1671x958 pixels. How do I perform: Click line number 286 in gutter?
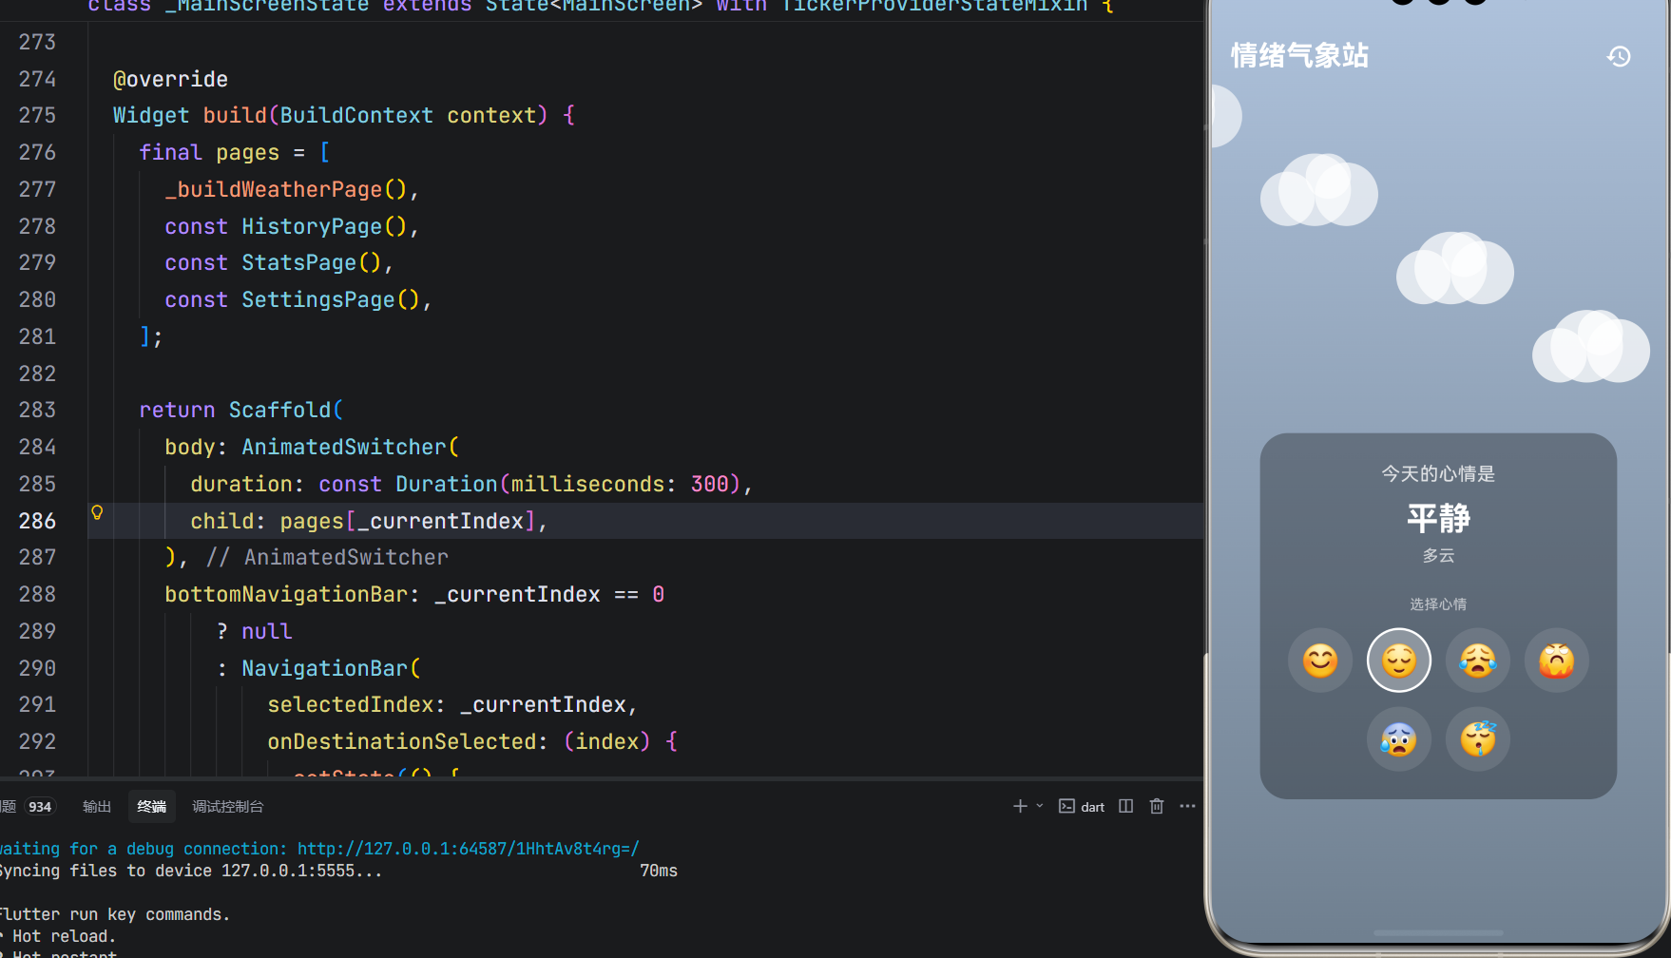37,521
